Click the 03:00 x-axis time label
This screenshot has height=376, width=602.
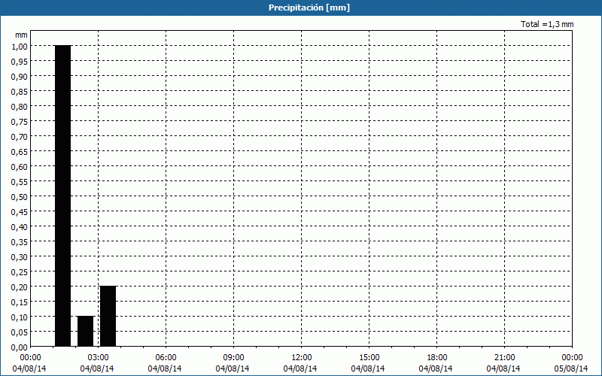(98, 358)
